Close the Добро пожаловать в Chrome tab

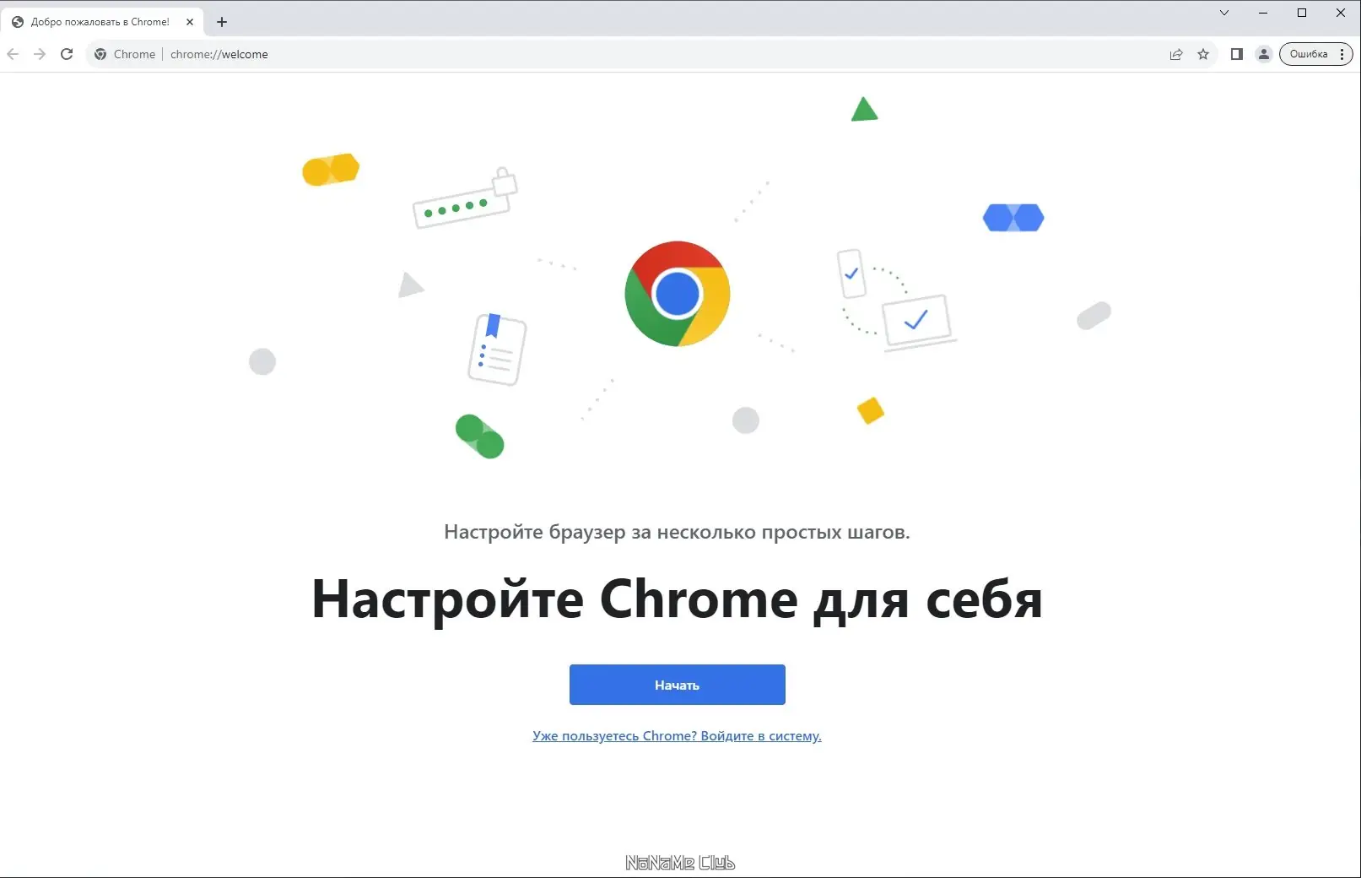(x=190, y=22)
